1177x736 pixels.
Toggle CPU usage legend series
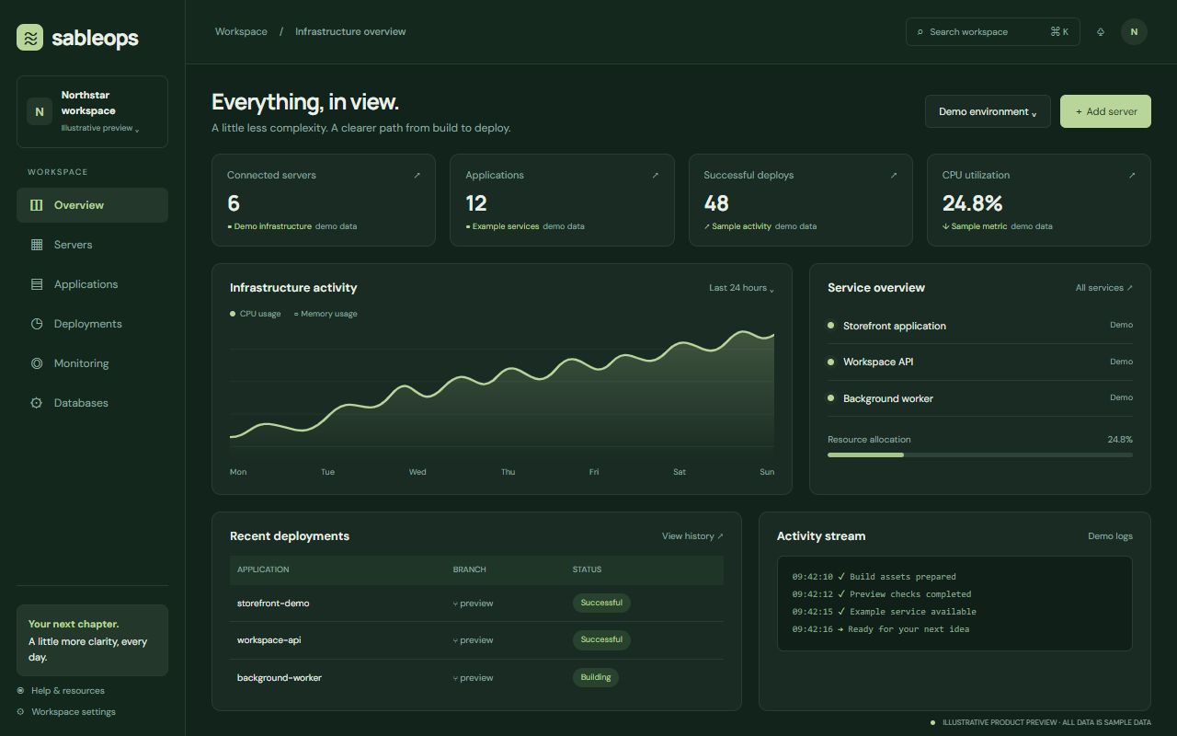(256, 314)
